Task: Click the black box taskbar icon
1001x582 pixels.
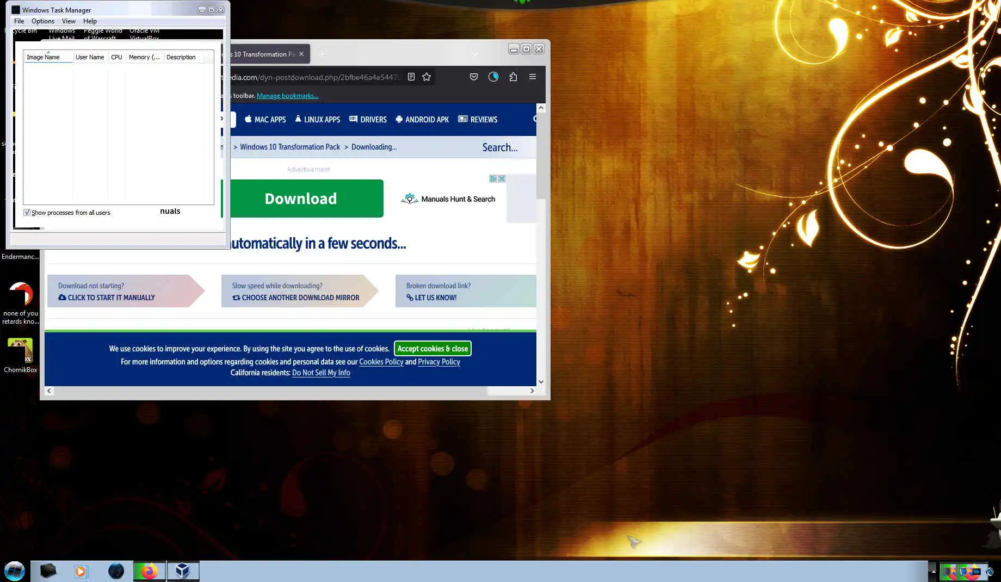Action: click(48, 571)
